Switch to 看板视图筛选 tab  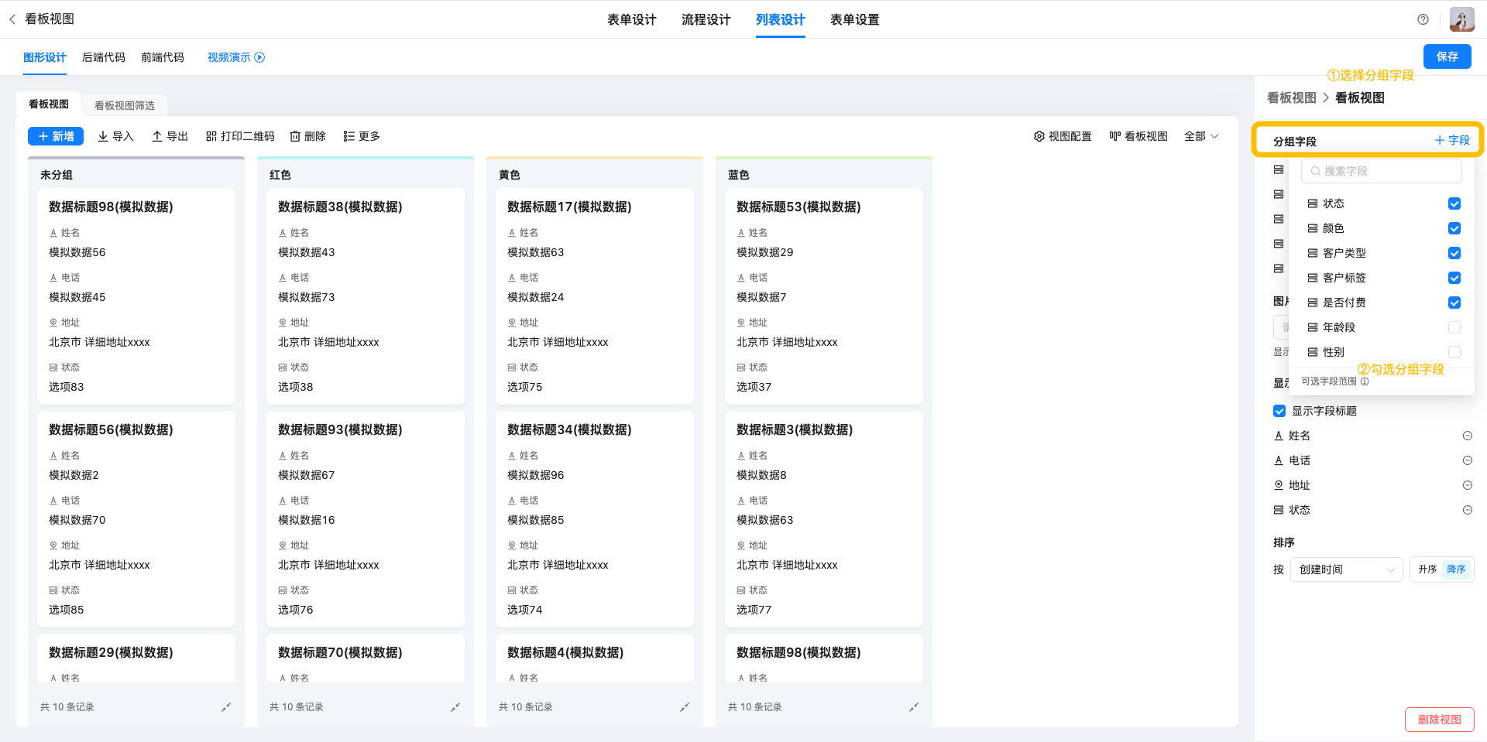125,105
